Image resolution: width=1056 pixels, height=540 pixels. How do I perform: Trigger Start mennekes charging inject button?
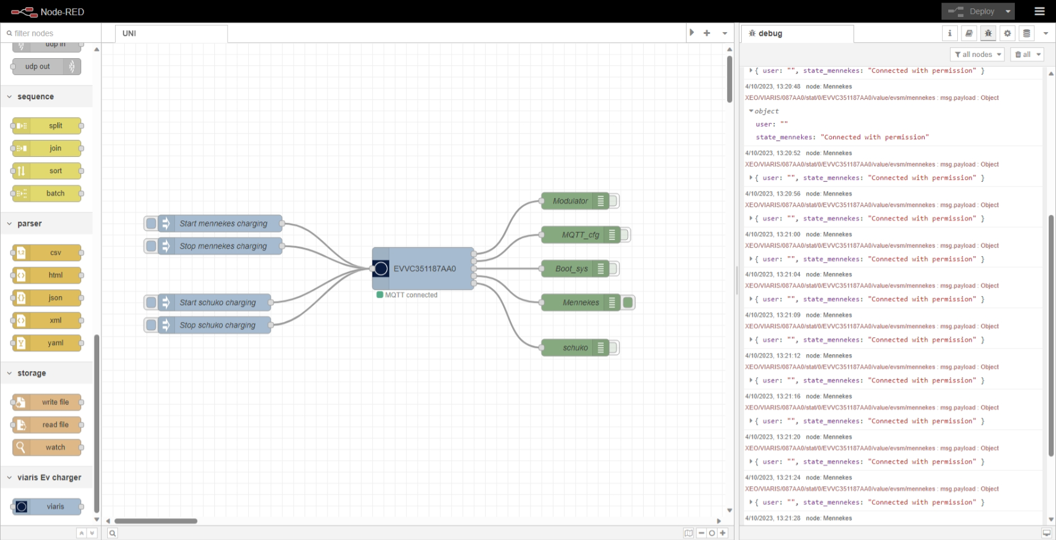point(151,223)
